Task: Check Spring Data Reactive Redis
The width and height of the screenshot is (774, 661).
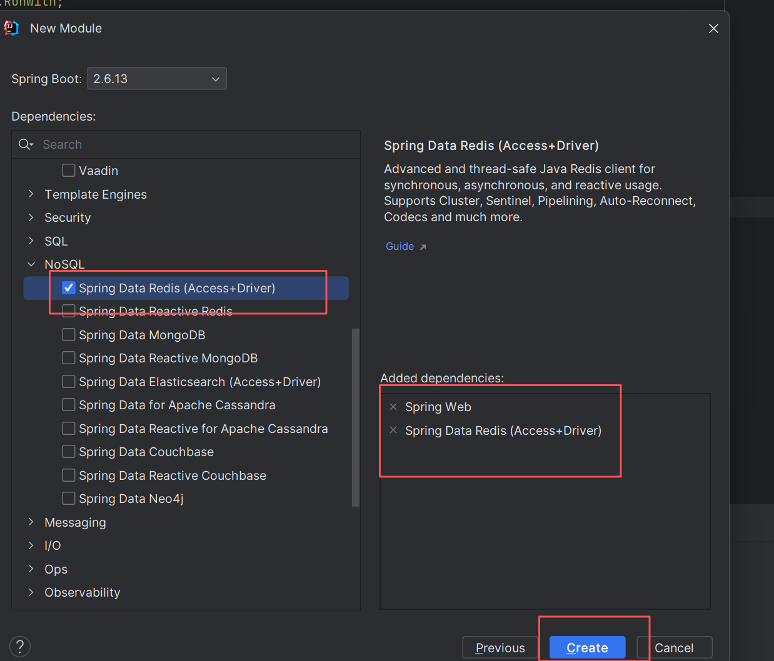Action: [69, 311]
